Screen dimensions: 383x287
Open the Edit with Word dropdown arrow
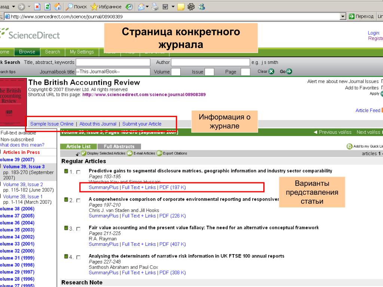[173, 7]
